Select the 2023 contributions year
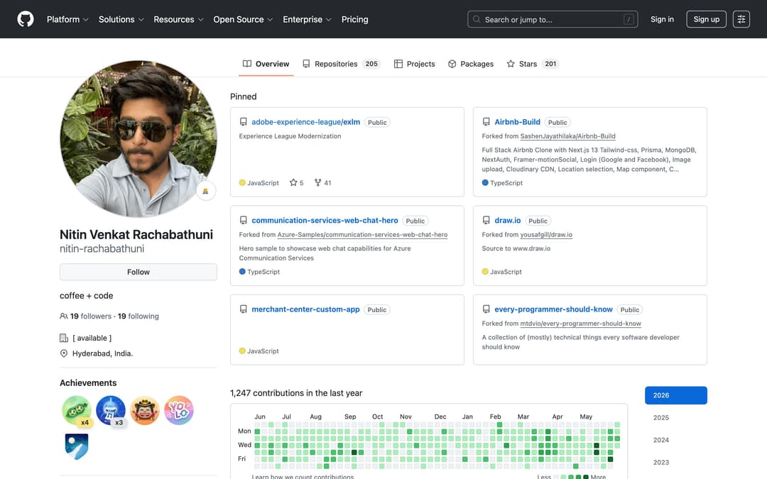 click(675, 463)
